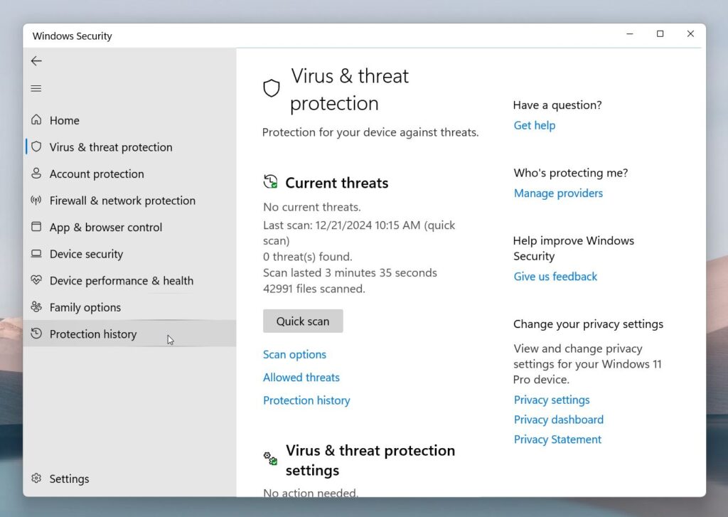Viewport: 728px width, 517px height.
Task: Click the Protection history clock icon
Action: [x=36, y=334]
